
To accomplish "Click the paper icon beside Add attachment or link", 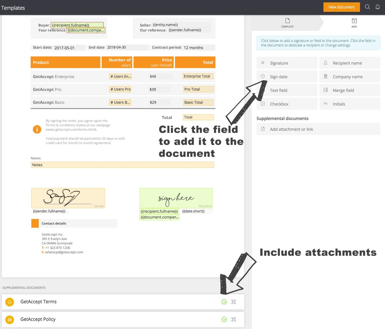I will pyautogui.click(x=263, y=129).
